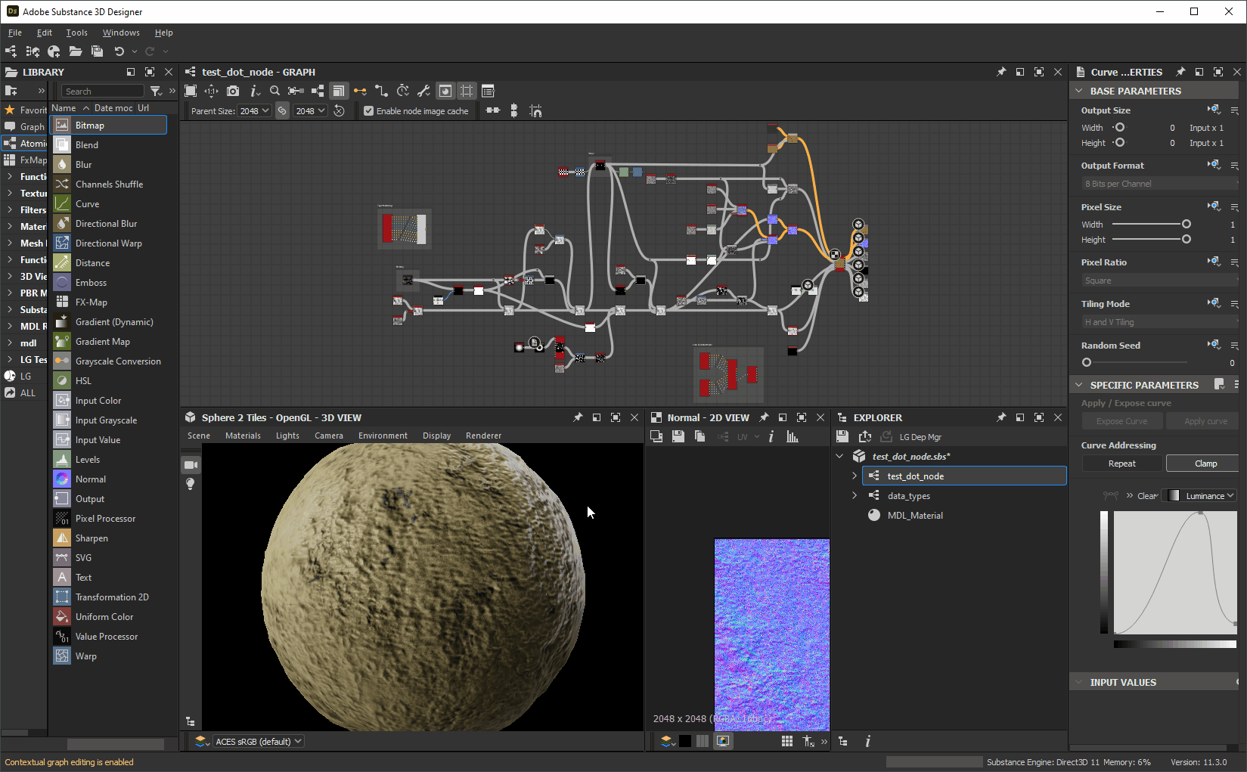Click the camera screenshot icon in graph toolbar
Viewport: 1247px width, 772px height.
[233, 91]
